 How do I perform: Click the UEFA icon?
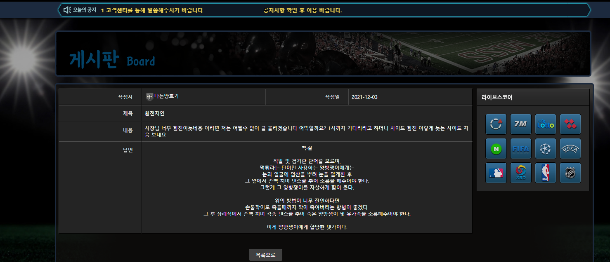pos(570,148)
